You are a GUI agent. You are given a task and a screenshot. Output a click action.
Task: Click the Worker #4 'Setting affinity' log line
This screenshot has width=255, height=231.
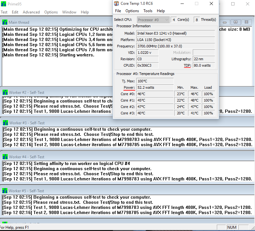(x=66, y=164)
